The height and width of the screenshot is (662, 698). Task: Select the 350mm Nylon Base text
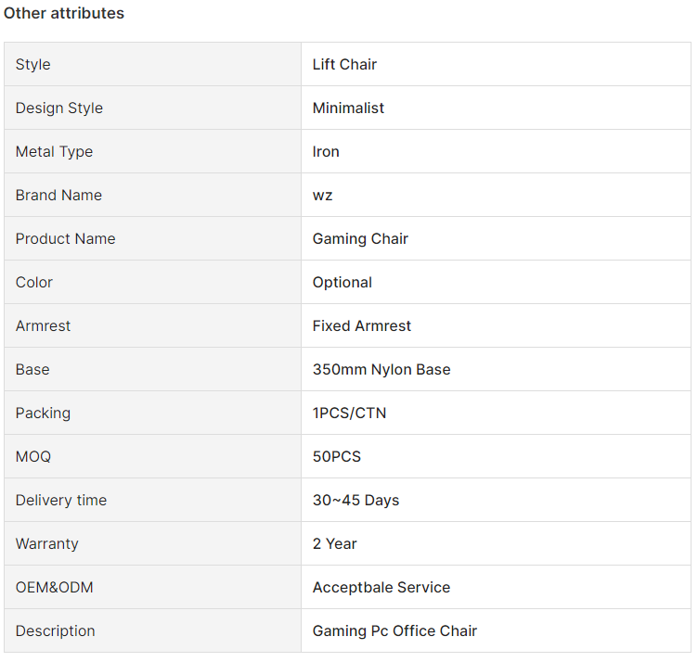point(381,369)
